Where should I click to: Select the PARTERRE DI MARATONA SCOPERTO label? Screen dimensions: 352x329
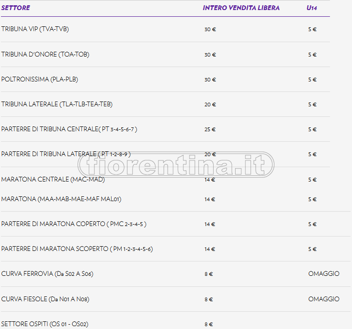click(77, 249)
